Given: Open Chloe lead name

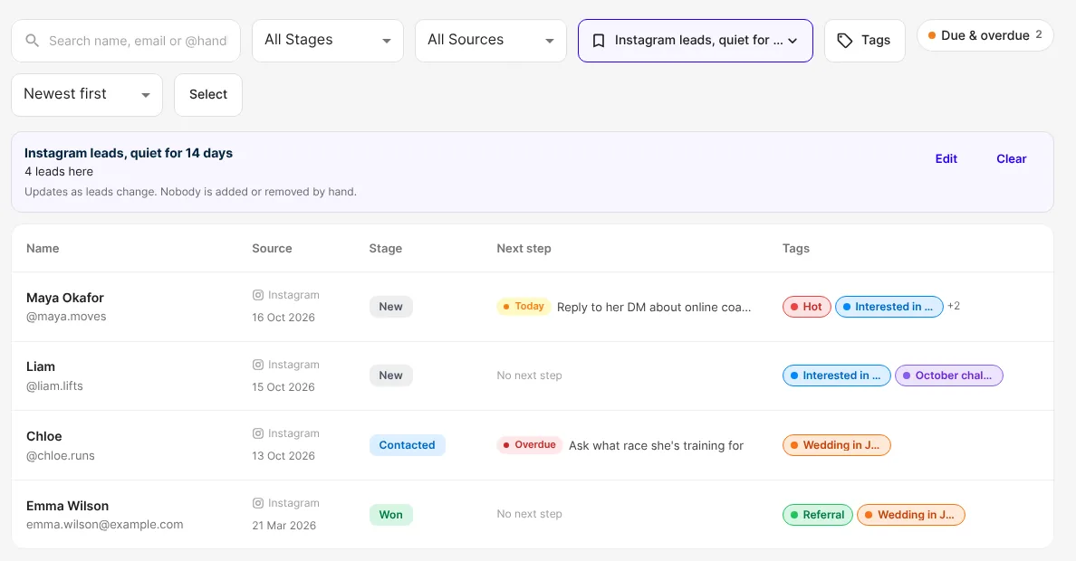Looking at the screenshot, I should point(43,436).
